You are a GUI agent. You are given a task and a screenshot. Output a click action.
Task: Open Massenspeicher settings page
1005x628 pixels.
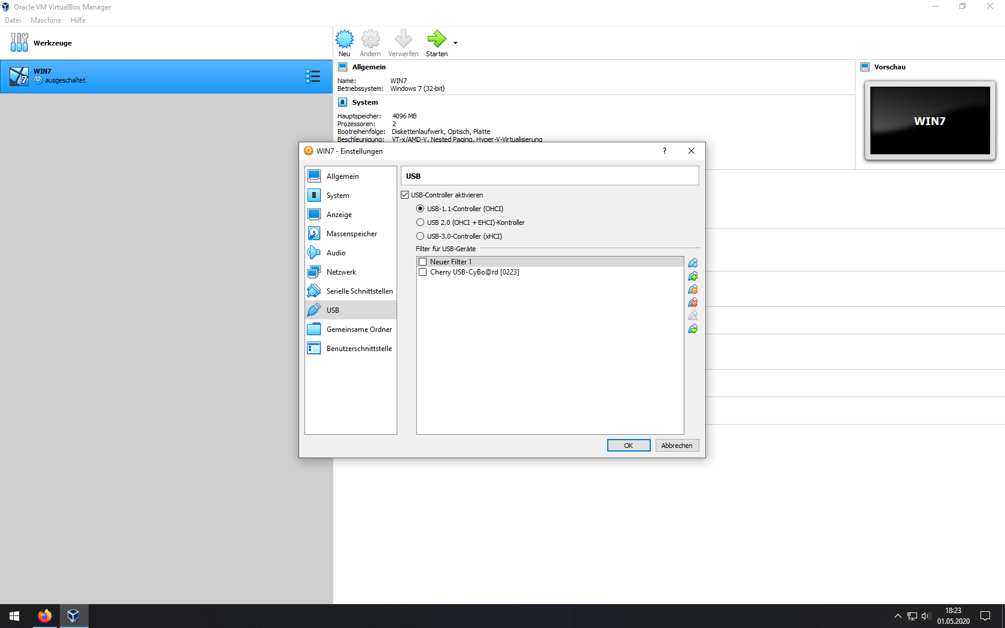351,234
